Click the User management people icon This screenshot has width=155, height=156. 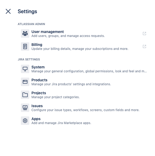(x=25, y=34)
